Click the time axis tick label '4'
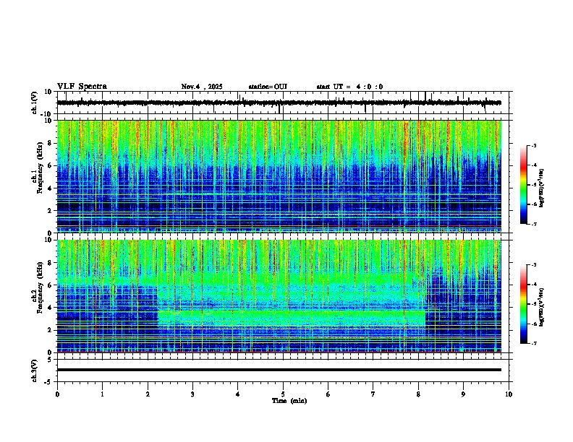 coord(238,394)
